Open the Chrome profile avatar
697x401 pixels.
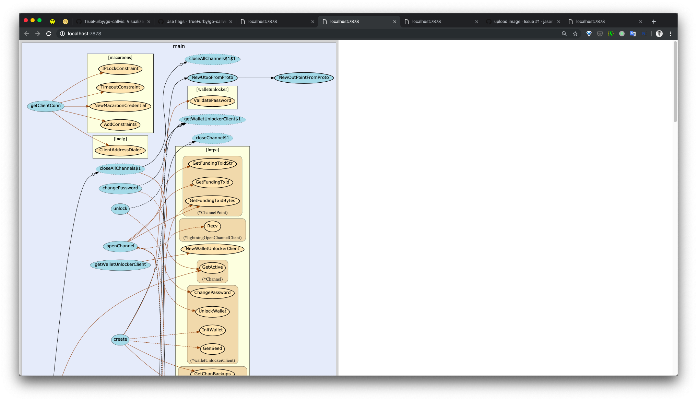pos(659,34)
